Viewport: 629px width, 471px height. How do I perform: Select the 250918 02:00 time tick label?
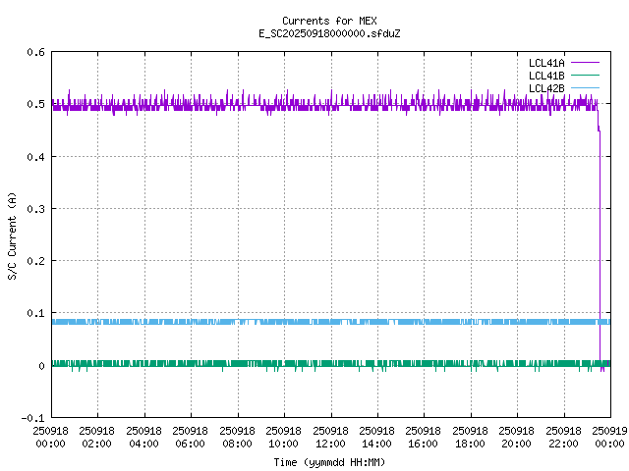97,437
